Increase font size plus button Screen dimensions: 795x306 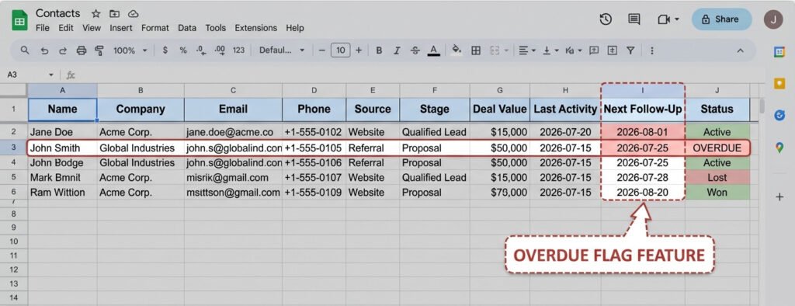(359, 50)
